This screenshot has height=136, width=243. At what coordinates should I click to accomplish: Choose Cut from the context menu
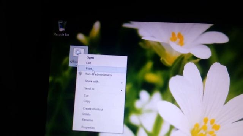pyautogui.click(x=86, y=96)
